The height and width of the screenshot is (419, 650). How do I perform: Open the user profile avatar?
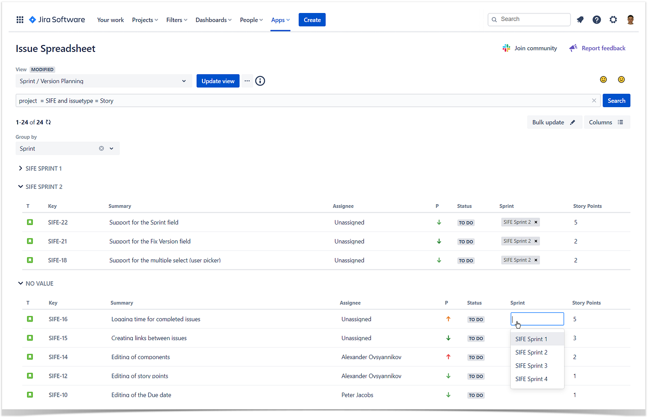[630, 19]
